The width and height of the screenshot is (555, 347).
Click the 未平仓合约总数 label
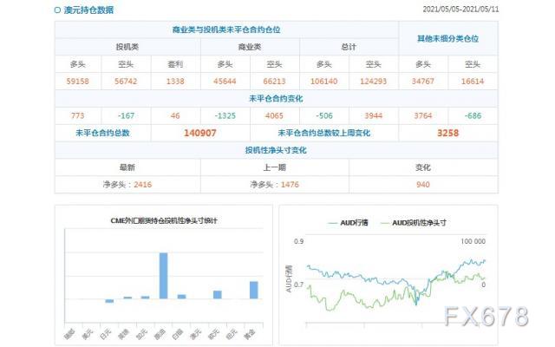102,133
